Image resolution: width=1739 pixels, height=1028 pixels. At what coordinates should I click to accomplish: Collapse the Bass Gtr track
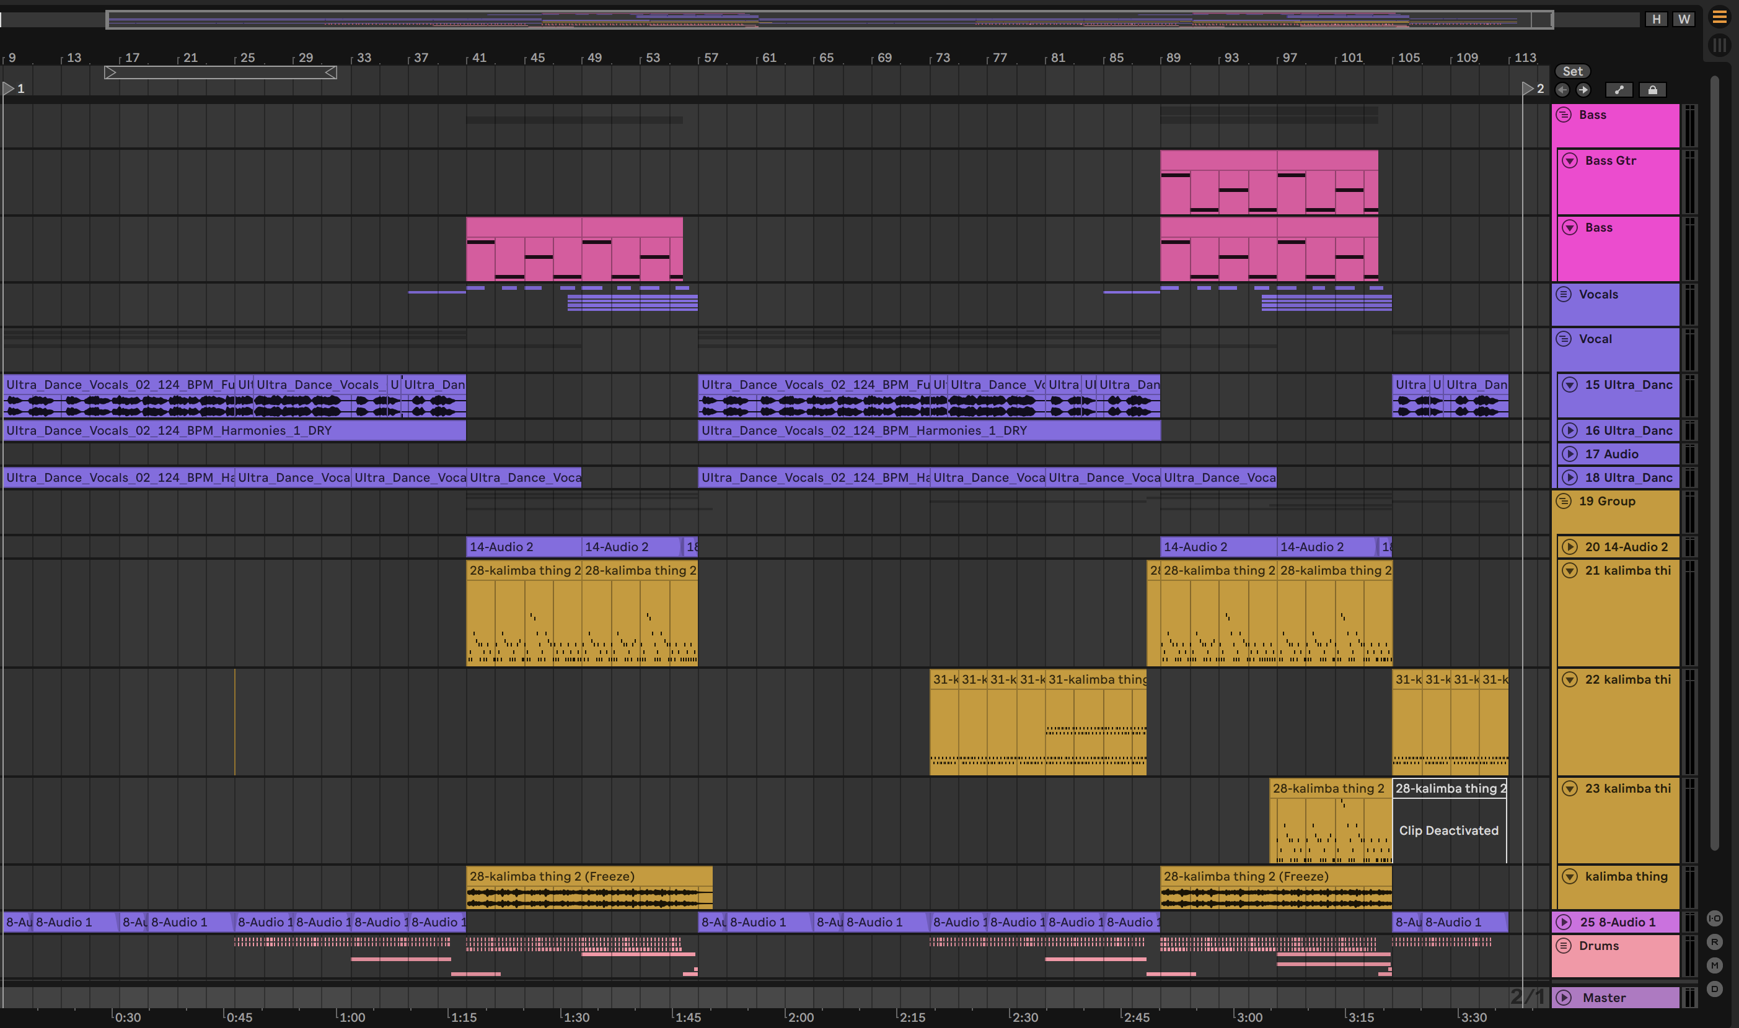[1570, 161]
